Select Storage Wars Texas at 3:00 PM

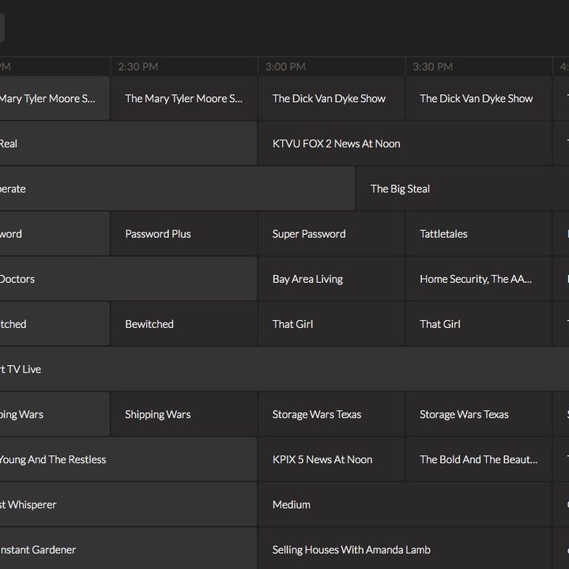click(331, 414)
